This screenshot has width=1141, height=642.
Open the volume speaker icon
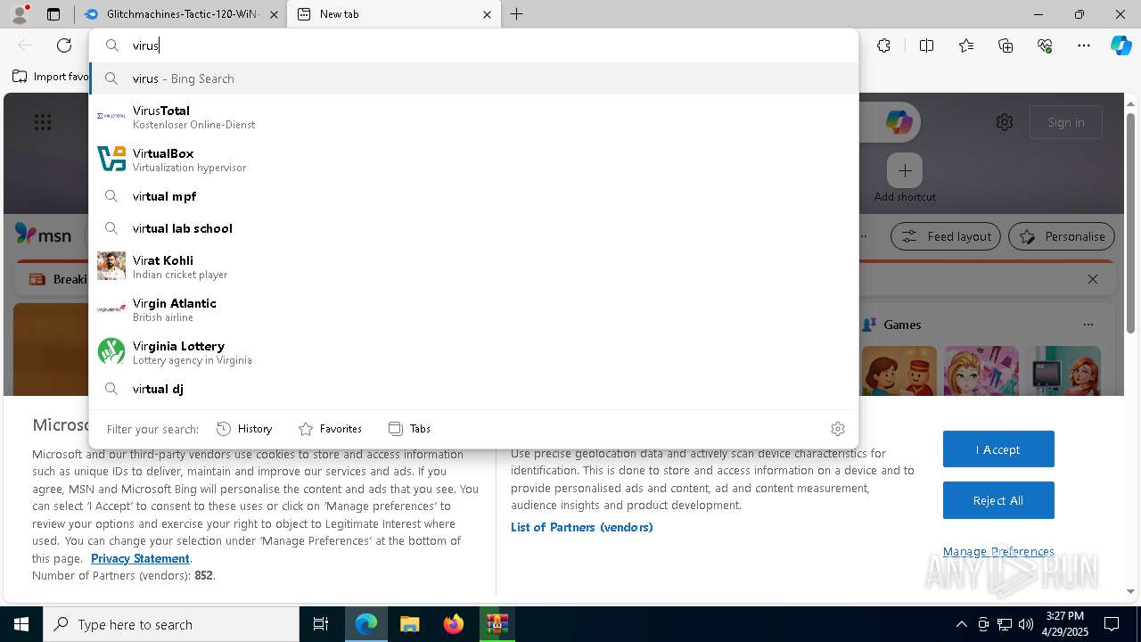click(x=1026, y=624)
